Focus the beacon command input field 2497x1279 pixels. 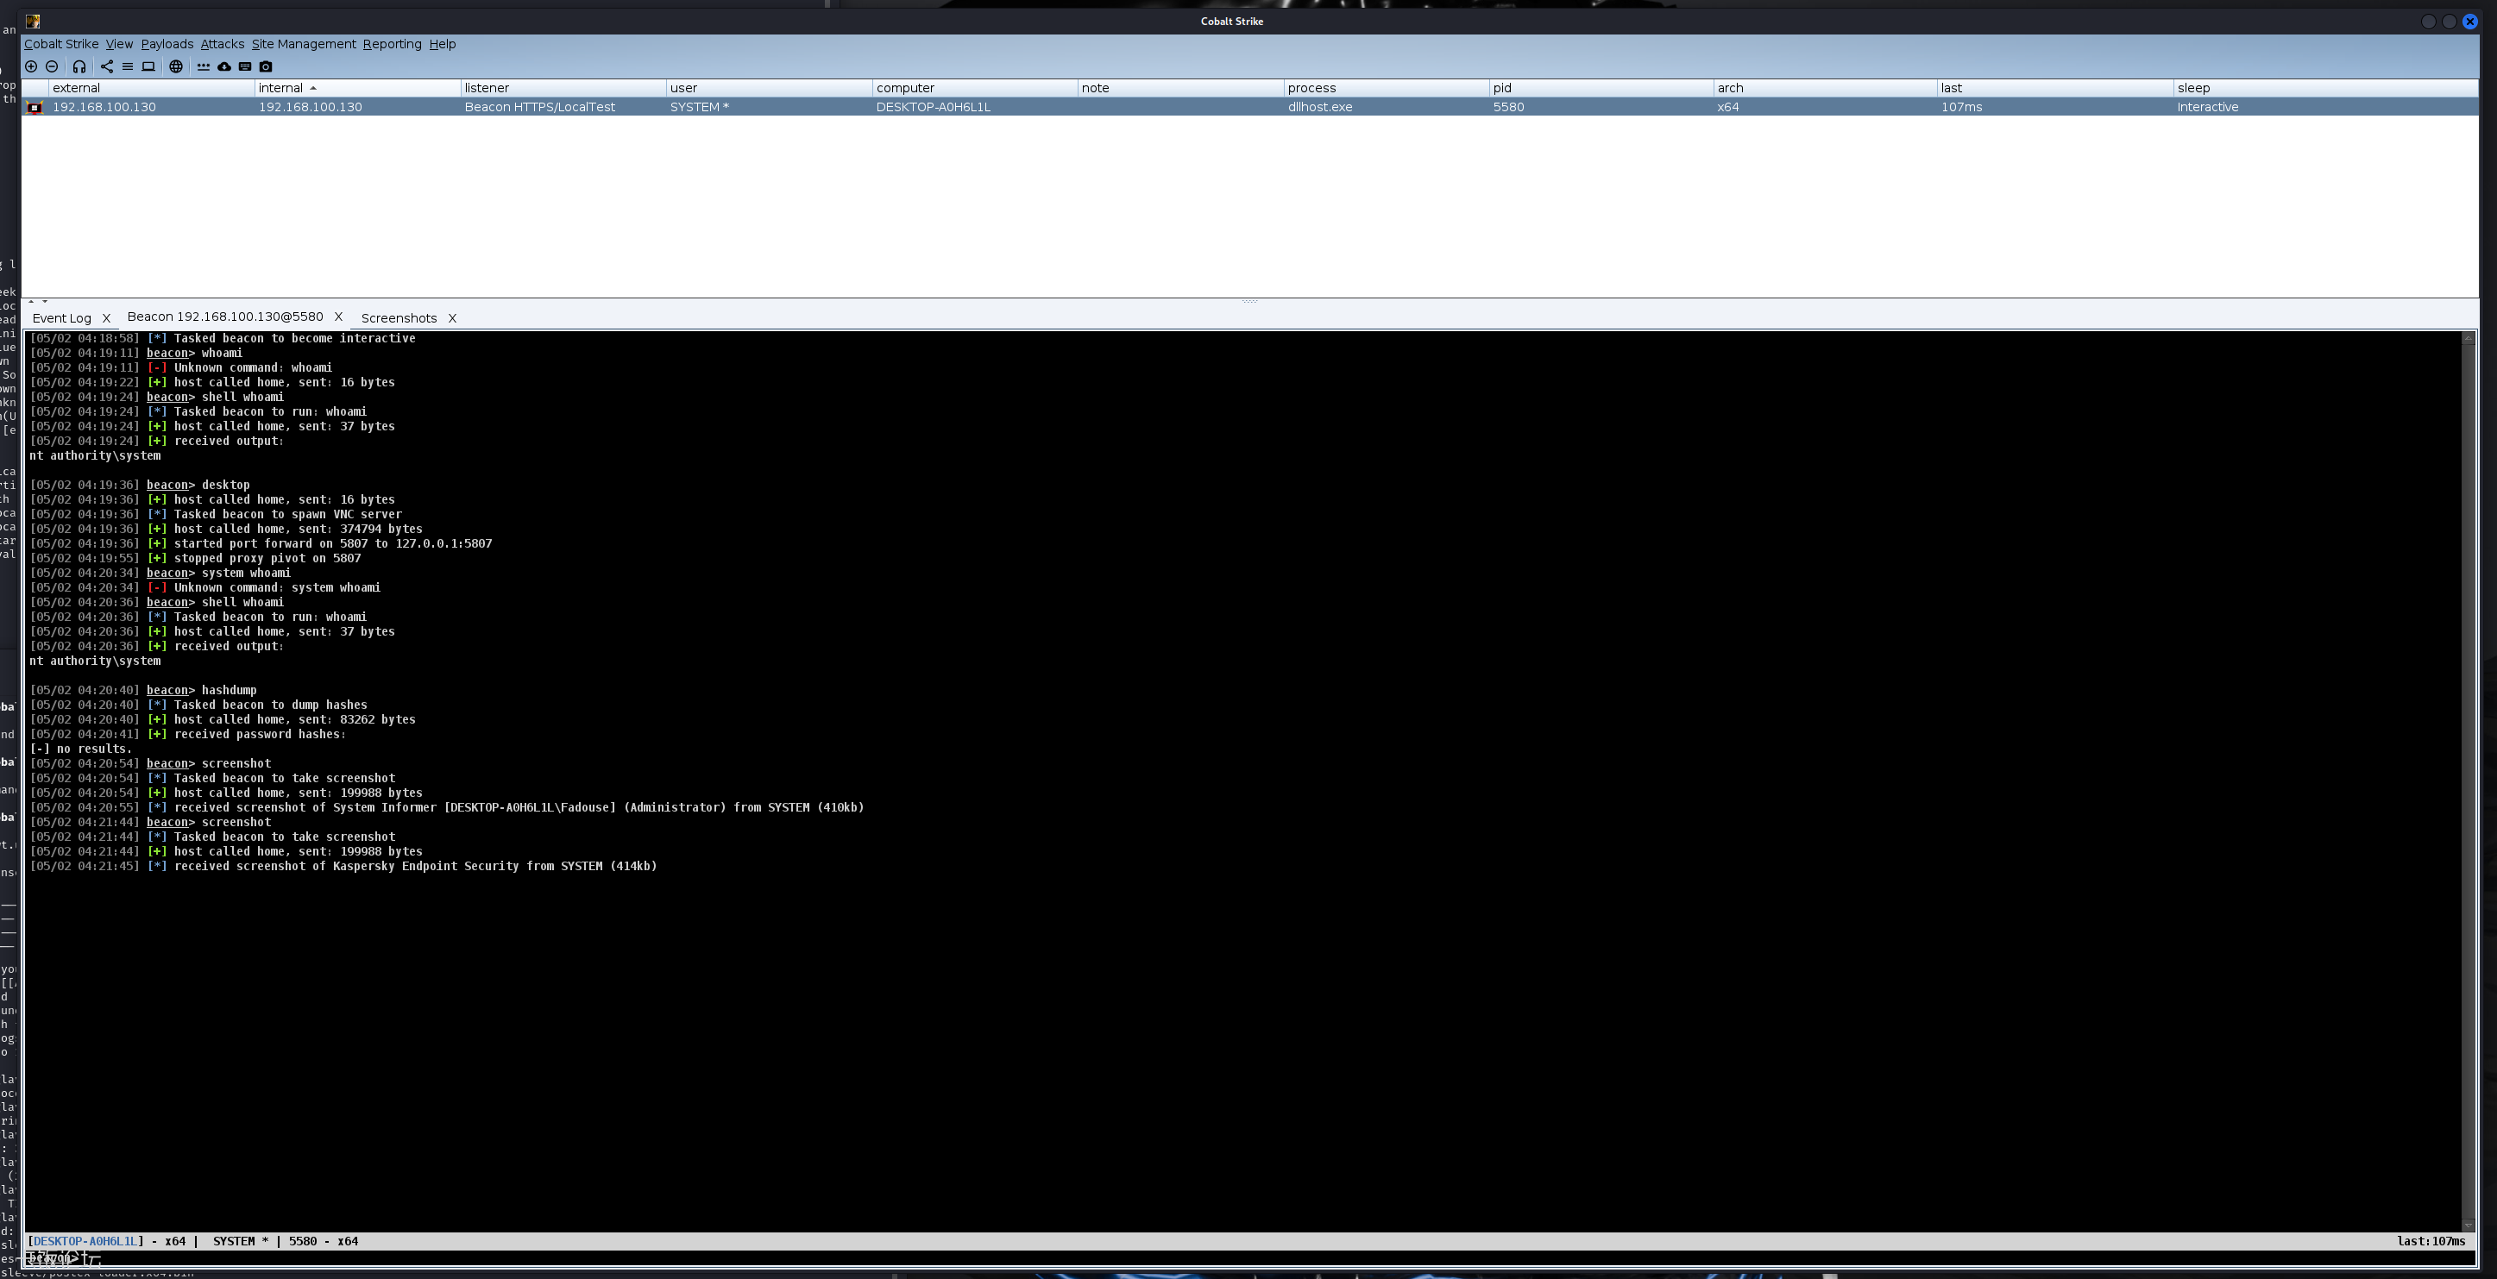(x=1250, y=1257)
